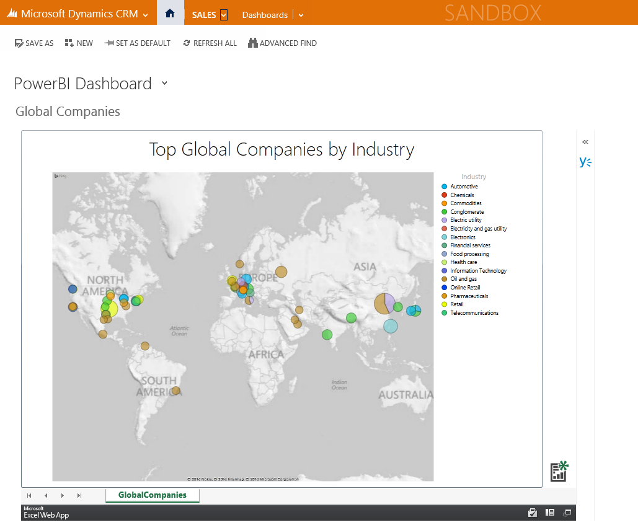Select the GlobalCompanies sheet tab
This screenshot has height=530, width=638.
click(x=153, y=495)
